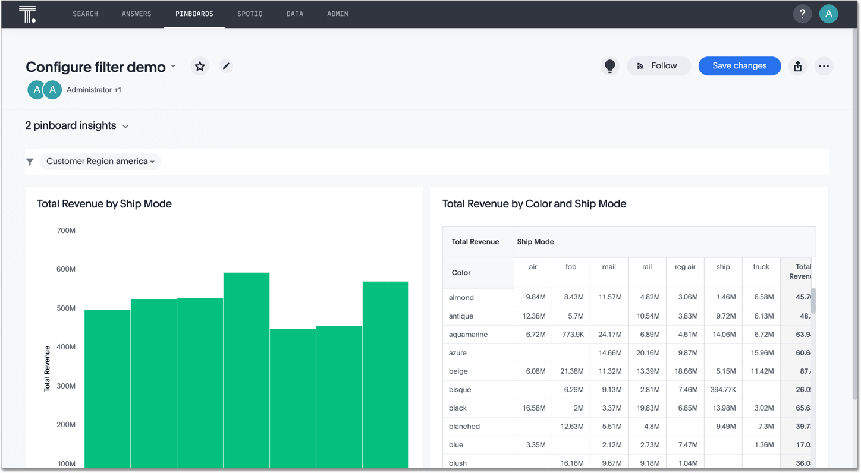Open the help question mark icon

coord(802,13)
